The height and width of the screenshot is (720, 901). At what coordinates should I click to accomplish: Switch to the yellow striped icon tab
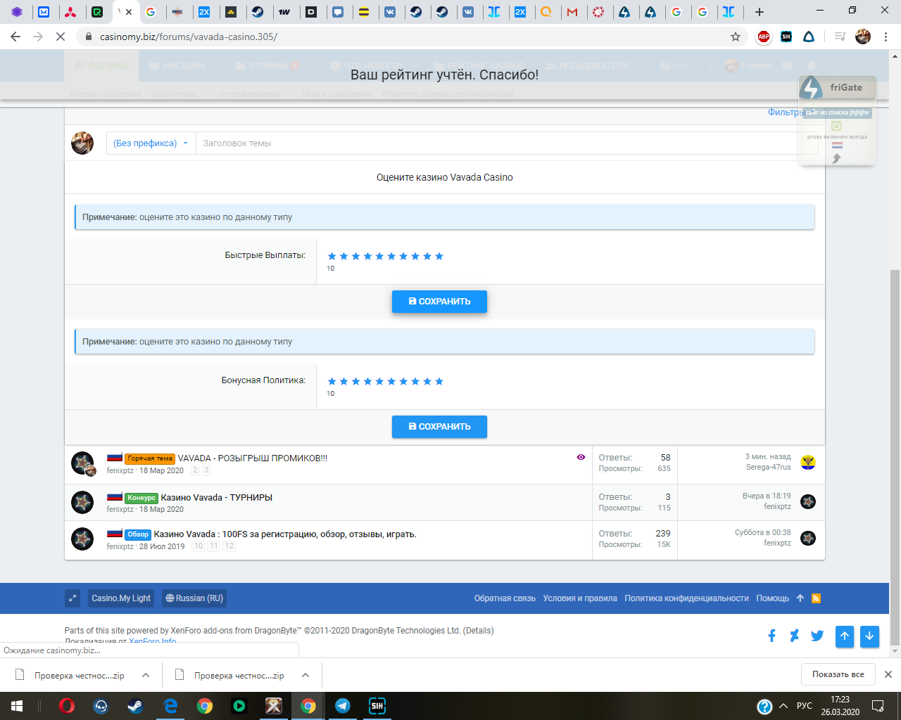click(364, 12)
